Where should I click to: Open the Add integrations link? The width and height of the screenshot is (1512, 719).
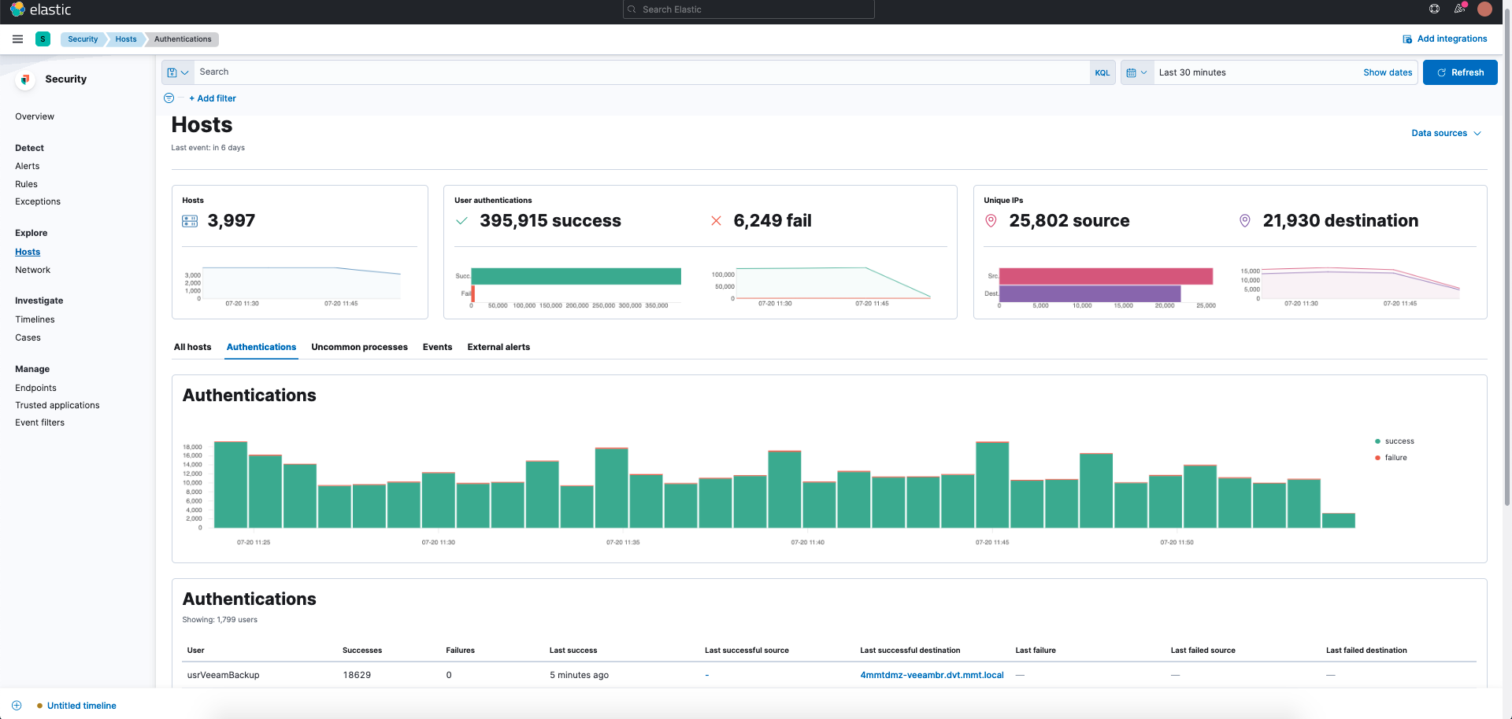[1445, 39]
